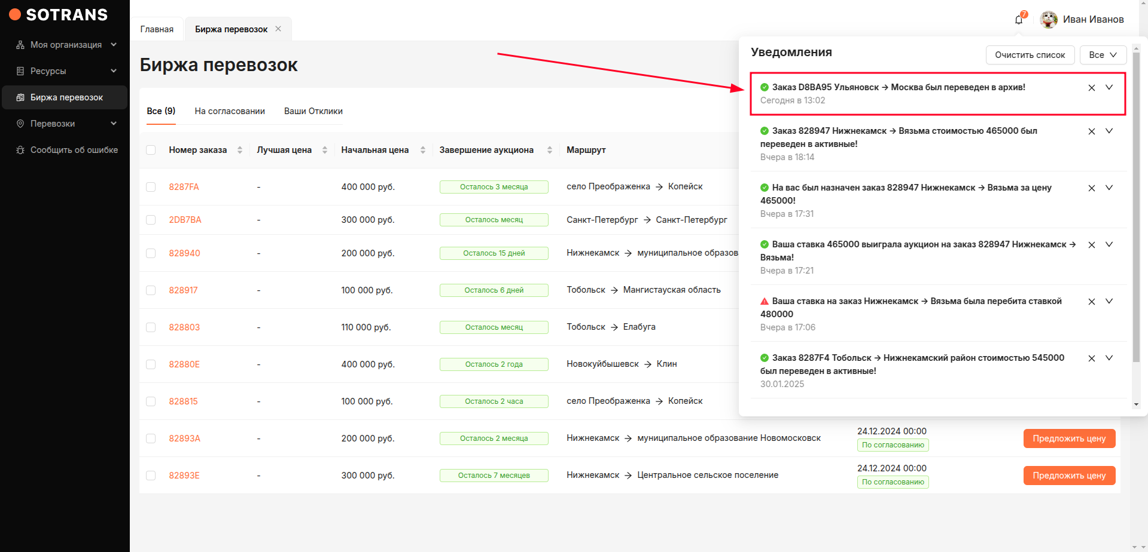Toggle the select-all checkbox in table header

(x=151, y=150)
